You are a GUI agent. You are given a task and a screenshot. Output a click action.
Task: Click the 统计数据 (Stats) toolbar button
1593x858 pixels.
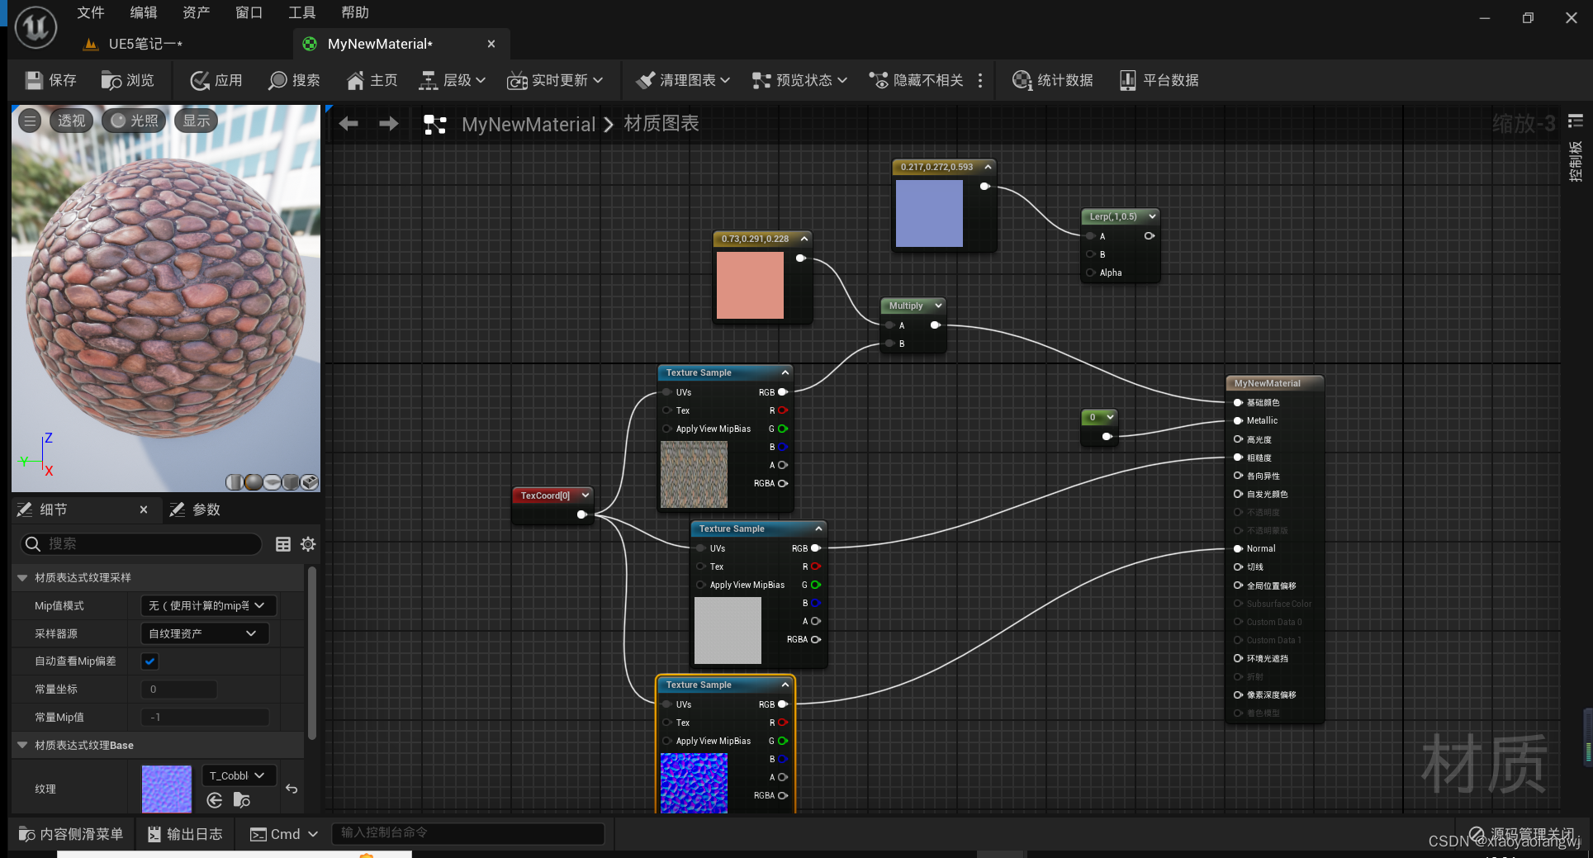[x=1052, y=80]
